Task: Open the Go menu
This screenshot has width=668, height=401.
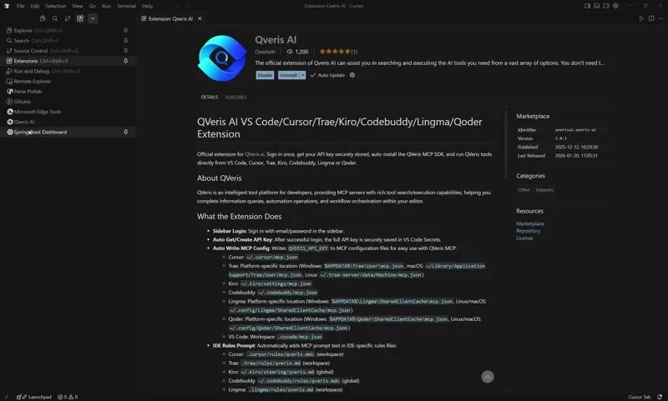Action: pos(93,6)
